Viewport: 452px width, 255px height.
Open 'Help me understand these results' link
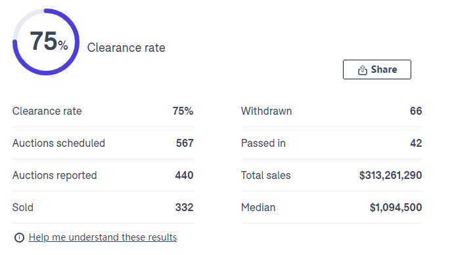tap(102, 237)
